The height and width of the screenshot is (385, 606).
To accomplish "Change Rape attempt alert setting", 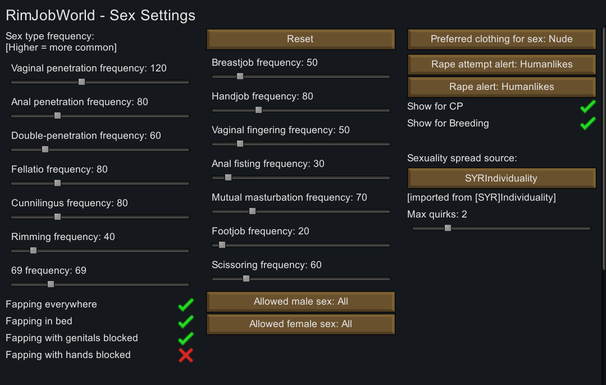I will click(x=500, y=65).
